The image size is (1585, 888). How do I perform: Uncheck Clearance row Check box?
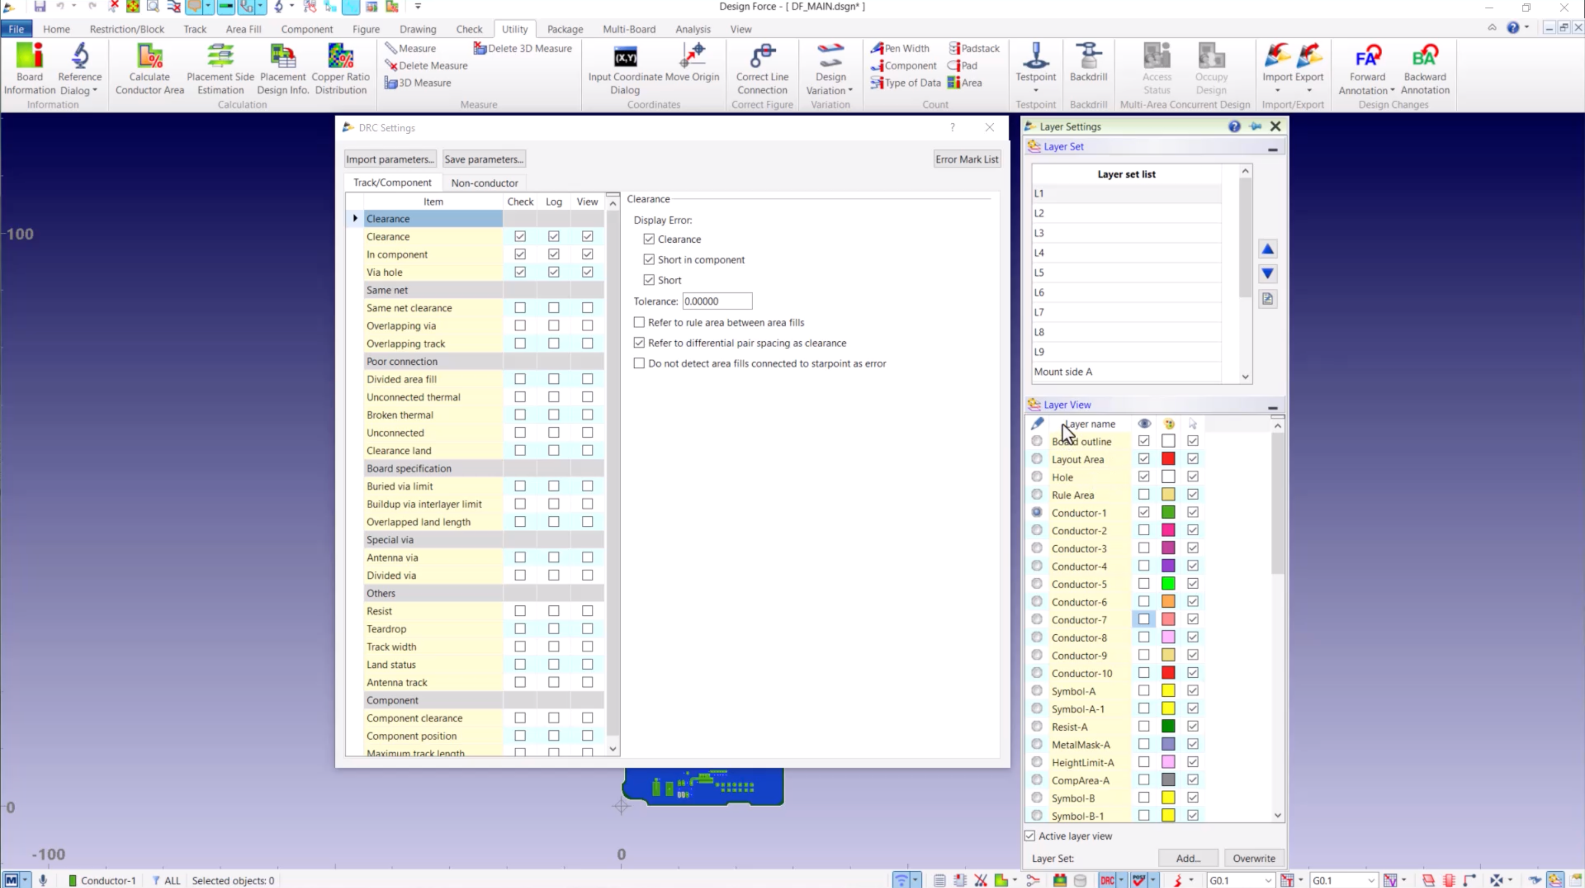point(520,236)
